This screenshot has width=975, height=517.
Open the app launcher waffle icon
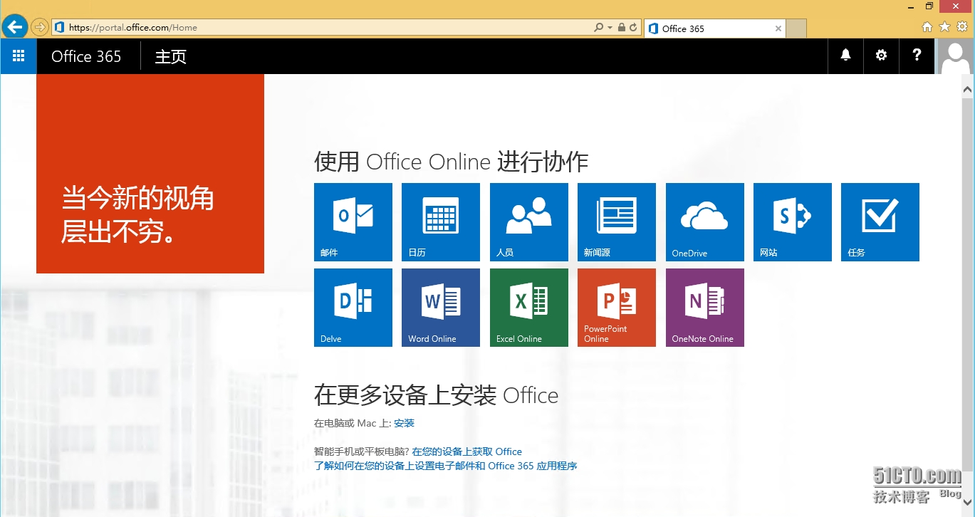coord(19,56)
